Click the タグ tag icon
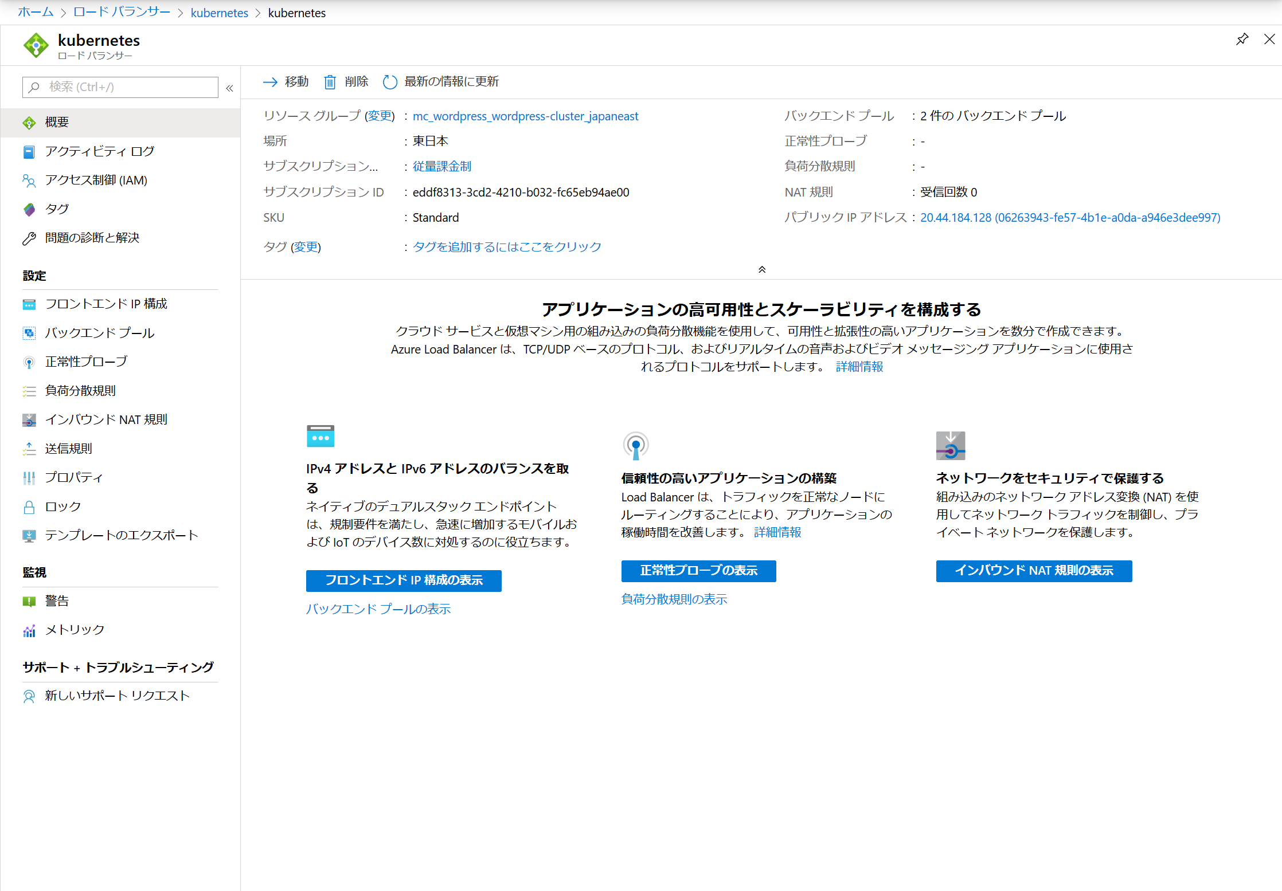Image resolution: width=1282 pixels, height=891 pixels. 29,209
